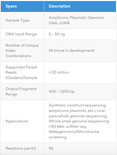Click the ≤ 20 million value
This screenshot has width=117, height=155.
pos(59,72)
